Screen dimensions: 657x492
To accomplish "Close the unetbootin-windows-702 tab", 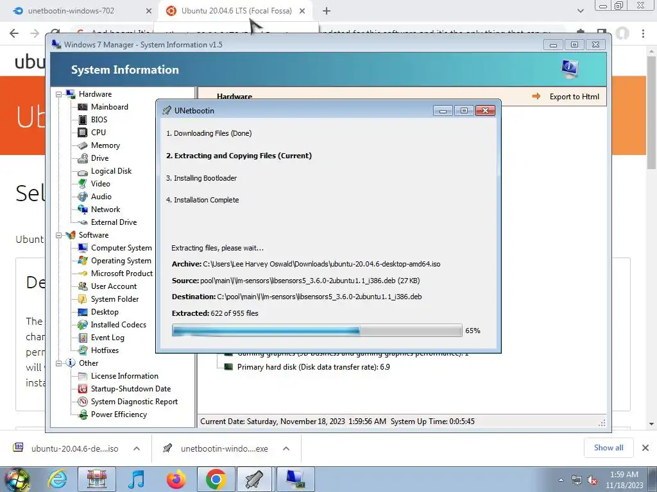I will (149, 12).
